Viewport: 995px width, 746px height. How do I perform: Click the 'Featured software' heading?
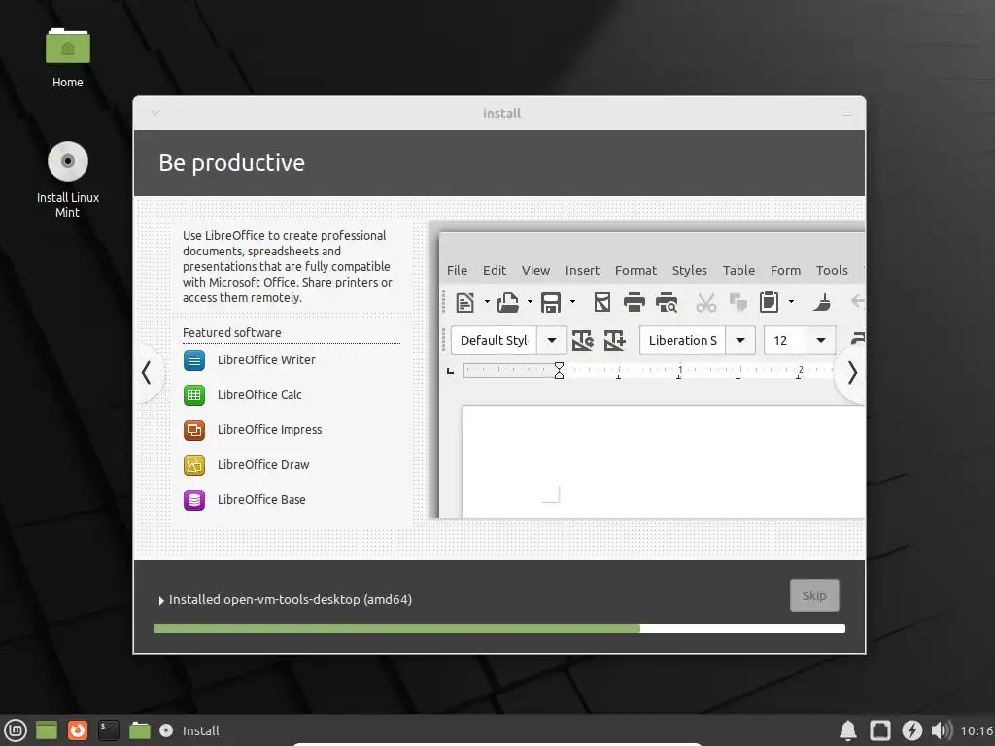coord(231,333)
